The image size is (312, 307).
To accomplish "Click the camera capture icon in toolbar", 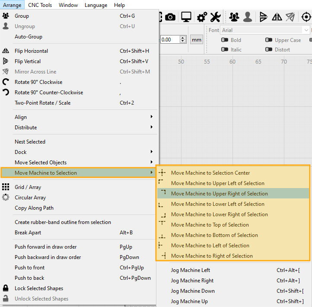I will pyautogui.click(x=170, y=17).
